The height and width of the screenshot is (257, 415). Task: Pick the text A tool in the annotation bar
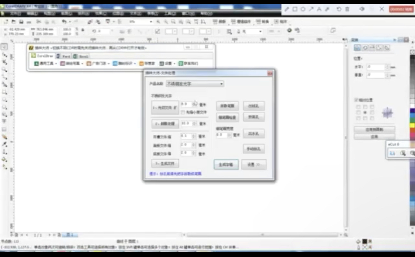tap(319, 9)
